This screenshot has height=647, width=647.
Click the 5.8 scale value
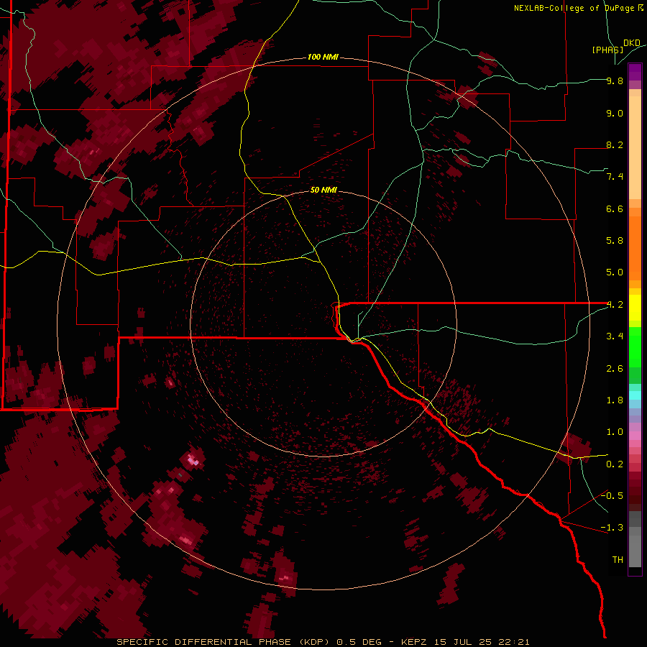615,241
